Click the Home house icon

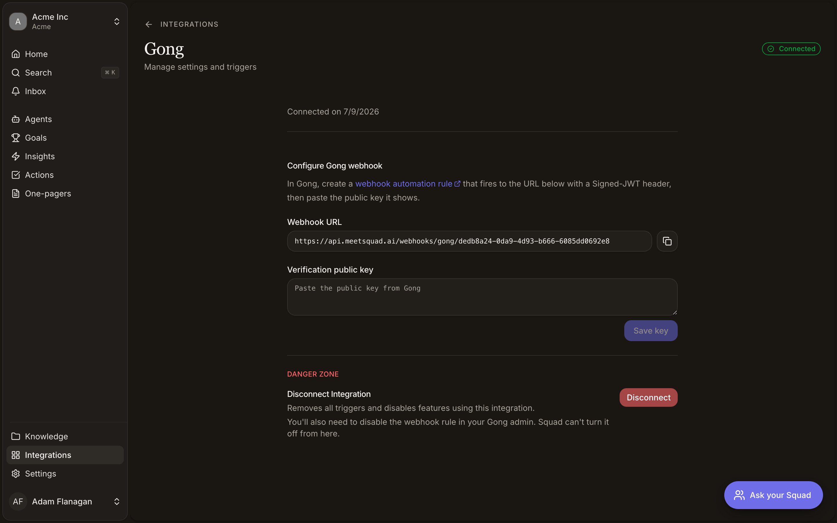[x=16, y=54]
